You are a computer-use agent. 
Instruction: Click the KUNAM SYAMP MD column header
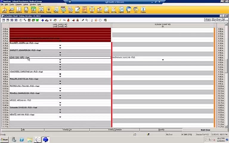(163, 25)
